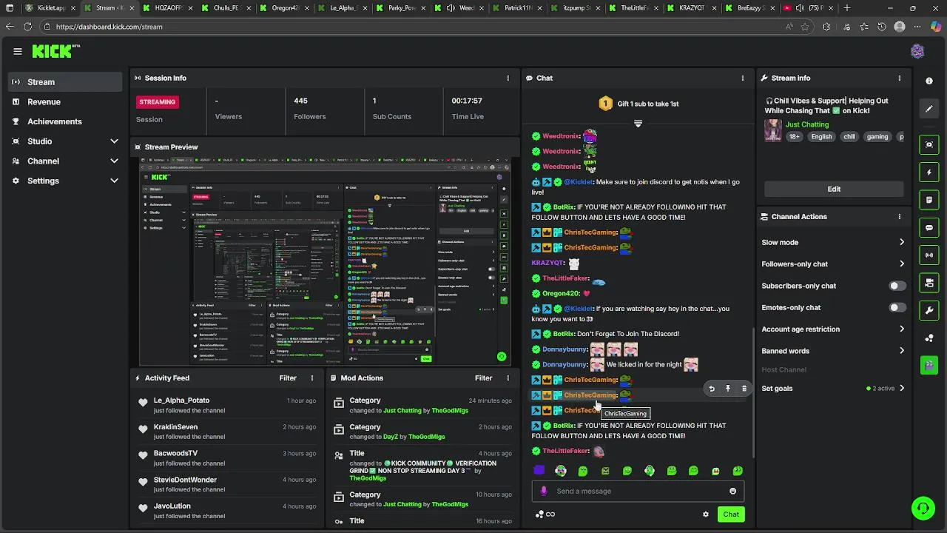Click the chat panel scrollbar

(753, 392)
